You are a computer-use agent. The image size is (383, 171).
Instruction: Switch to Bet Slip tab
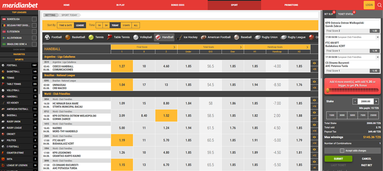(x=329, y=14)
